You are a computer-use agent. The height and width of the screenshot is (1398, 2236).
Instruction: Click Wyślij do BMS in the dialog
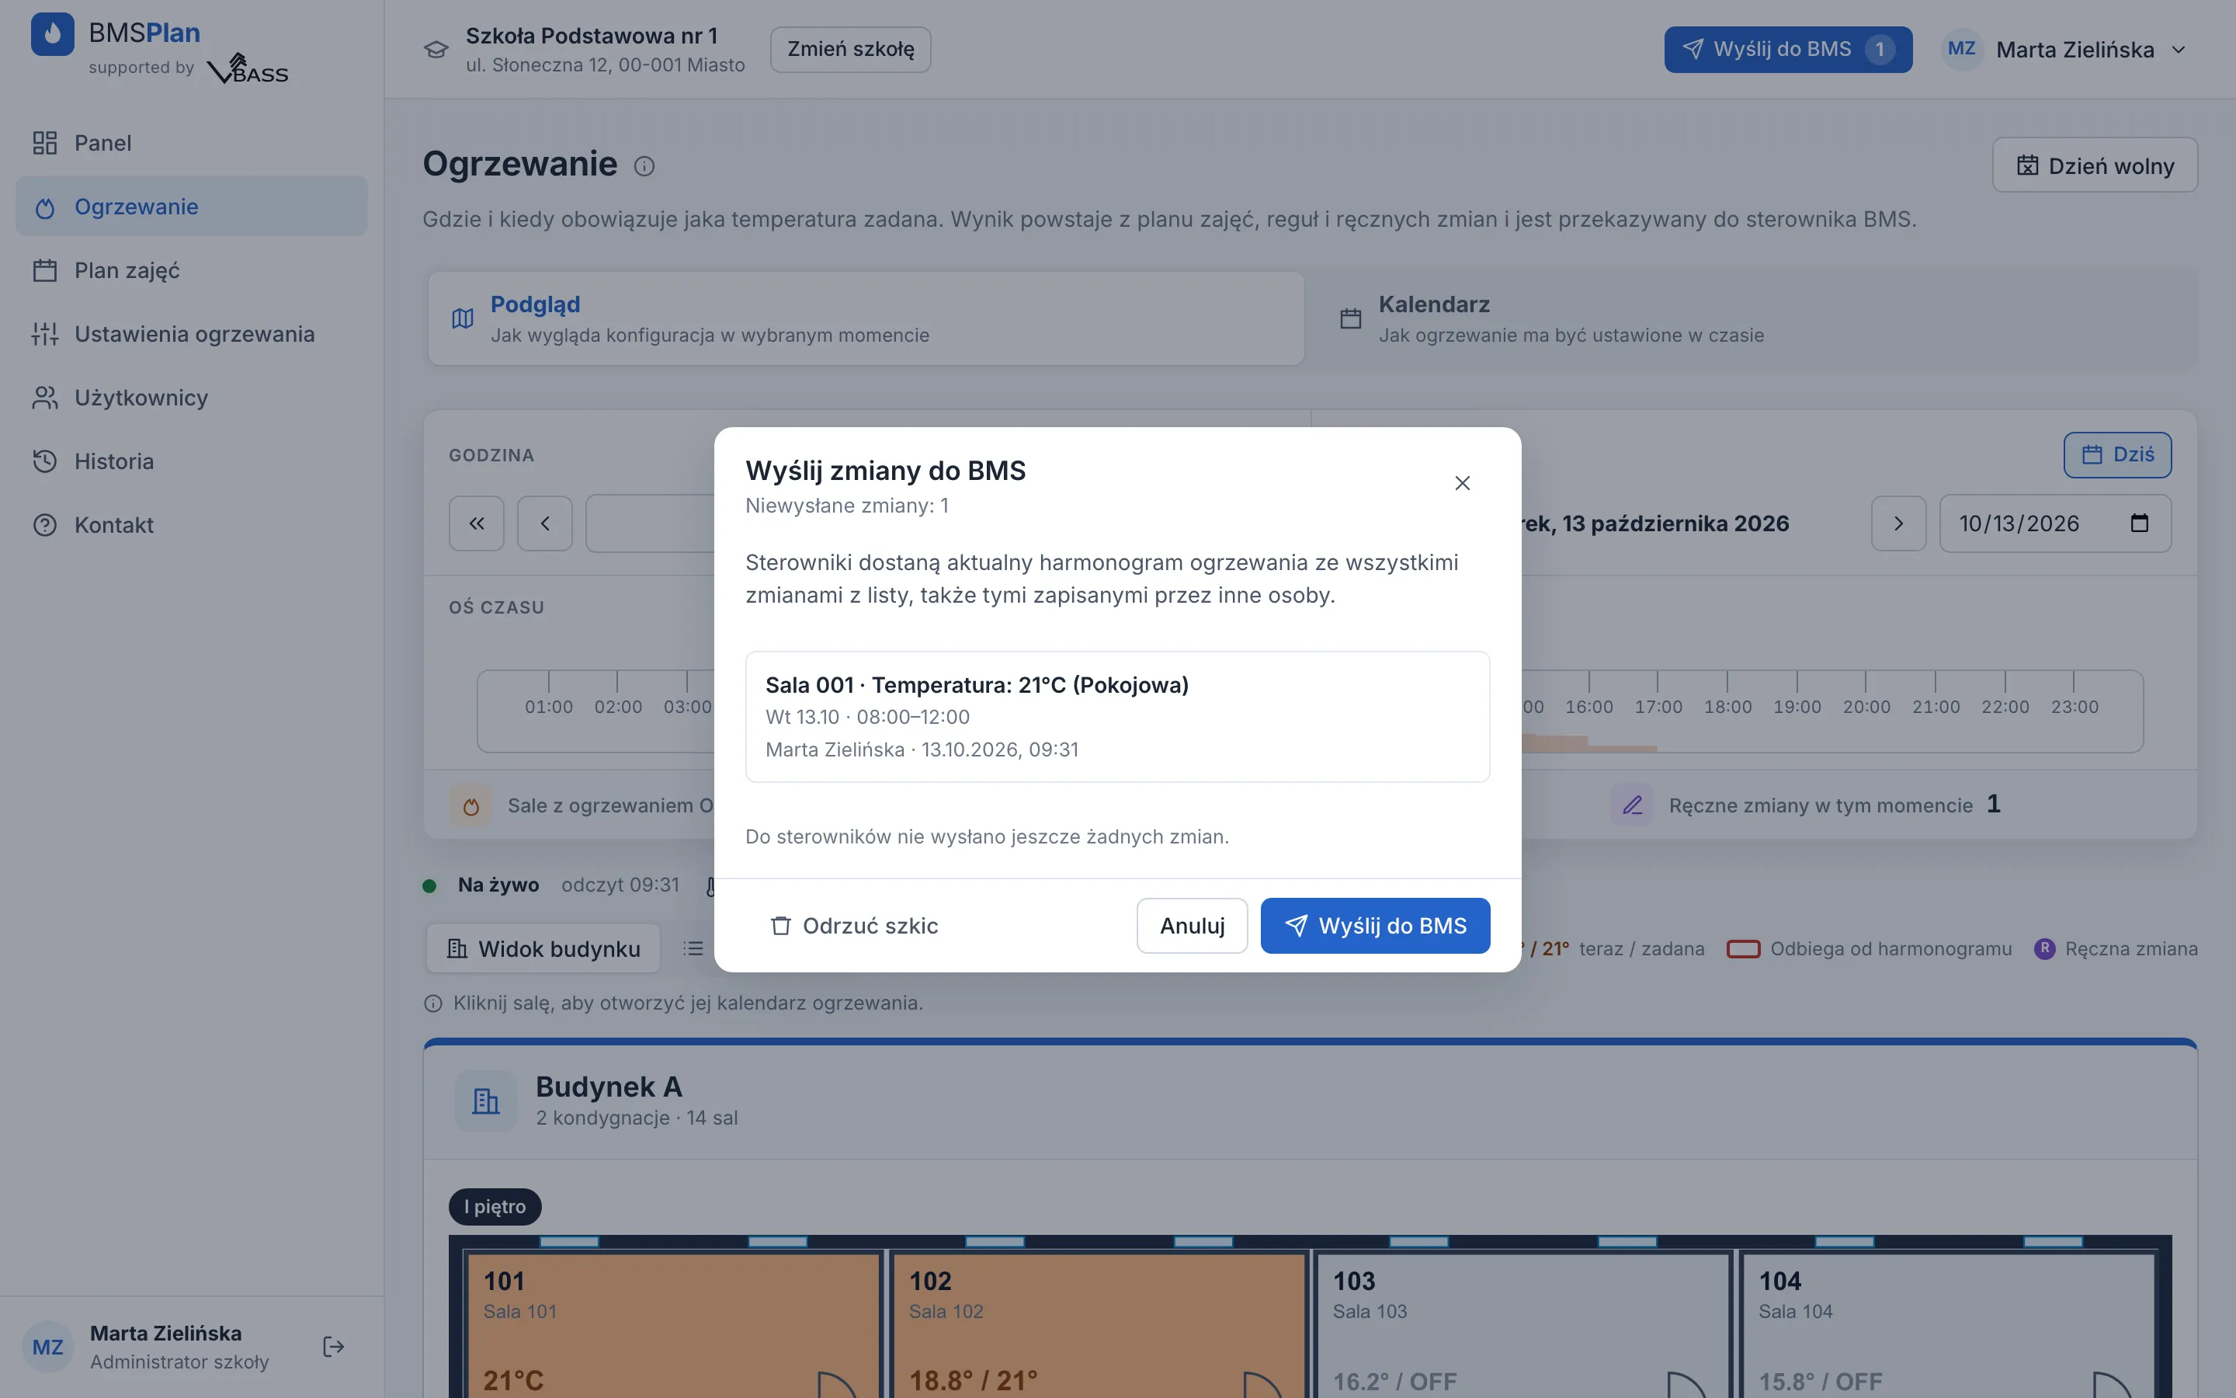1375,926
